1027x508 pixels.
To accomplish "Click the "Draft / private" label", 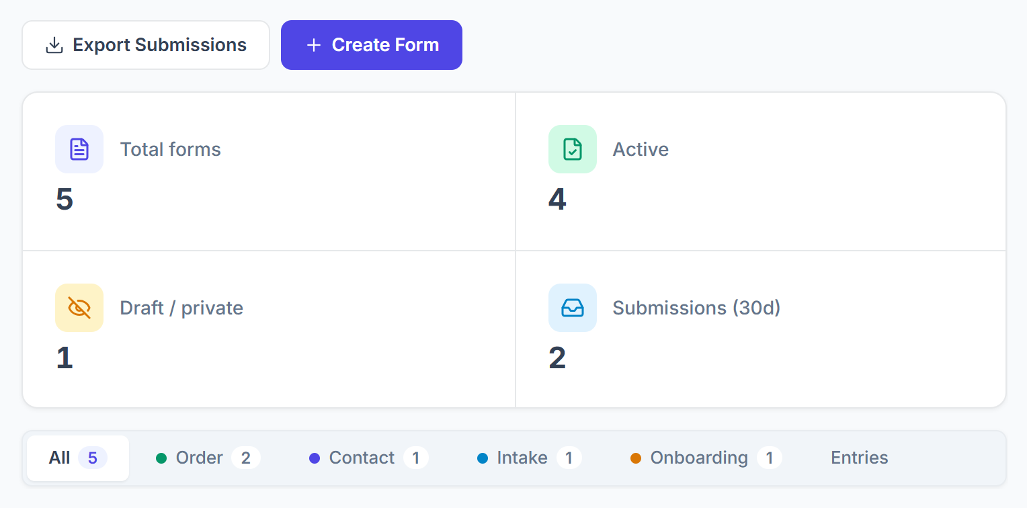I will coord(181,308).
